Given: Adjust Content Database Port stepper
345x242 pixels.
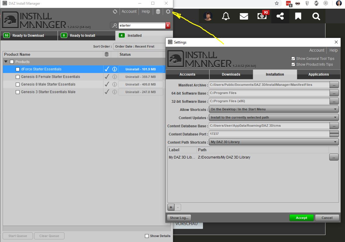Looking at the screenshot, I should pos(334,134).
